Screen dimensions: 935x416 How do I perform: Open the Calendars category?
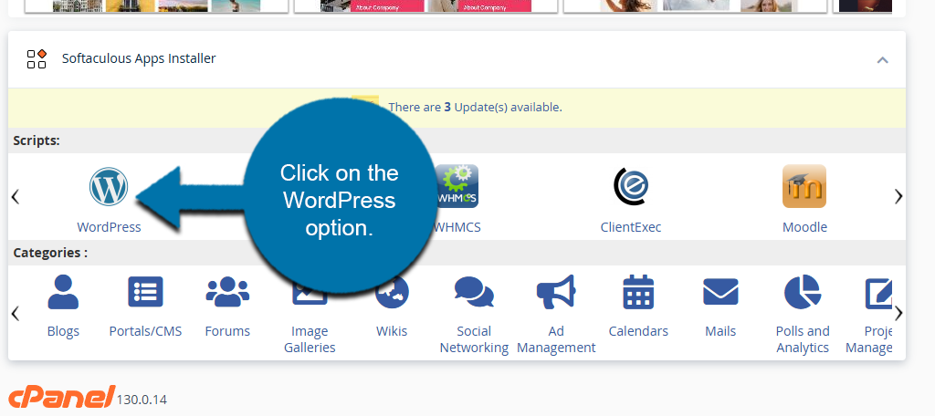tap(638, 293)
